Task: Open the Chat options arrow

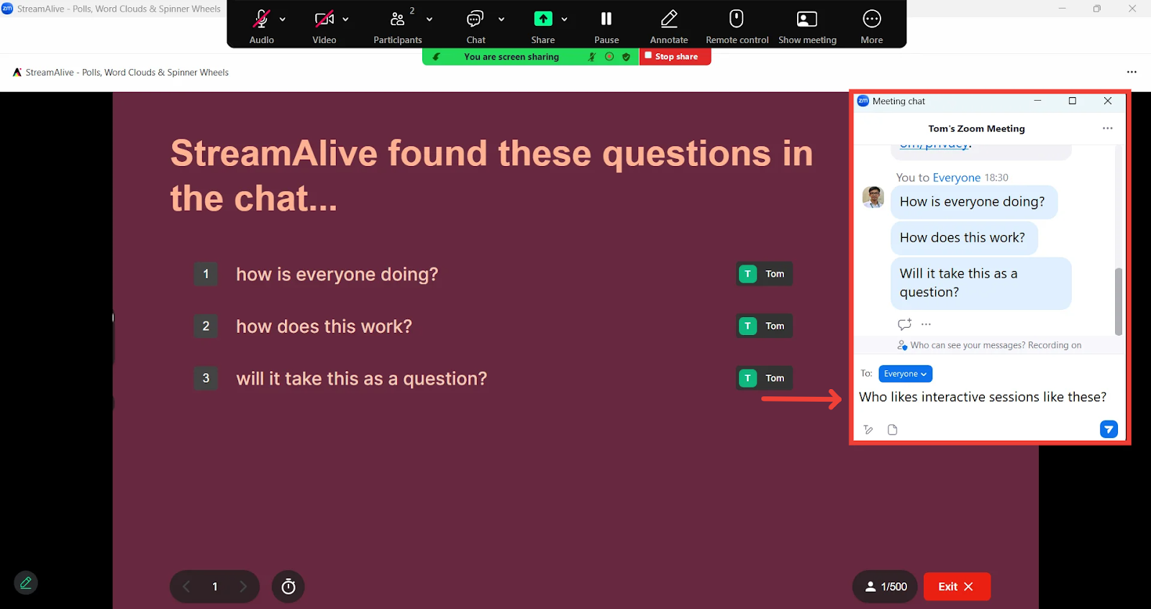Action: tap(501, 19)
